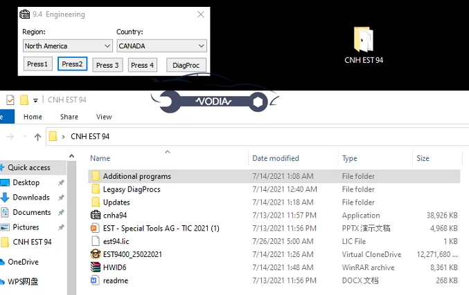This screenshot has height=295, width=469.
Task: Select the Legasy DiagProcs file name
Action: (132, 189)
